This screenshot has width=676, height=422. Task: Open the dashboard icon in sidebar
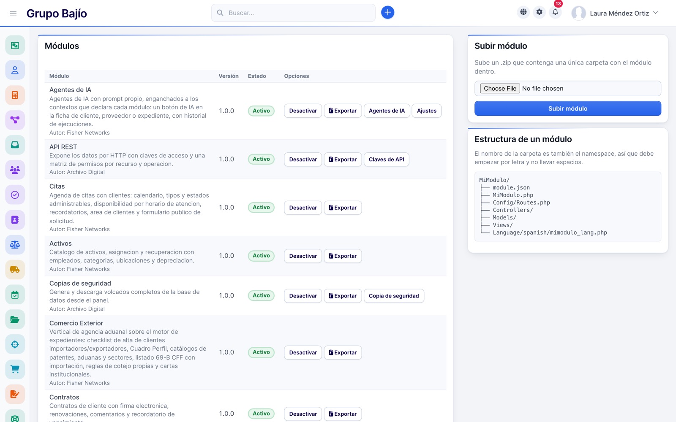pyautogui.click(x=15, y=45)
